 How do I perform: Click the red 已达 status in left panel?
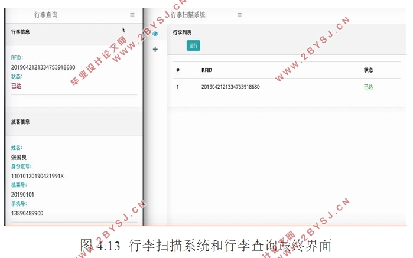pos(17,86)
